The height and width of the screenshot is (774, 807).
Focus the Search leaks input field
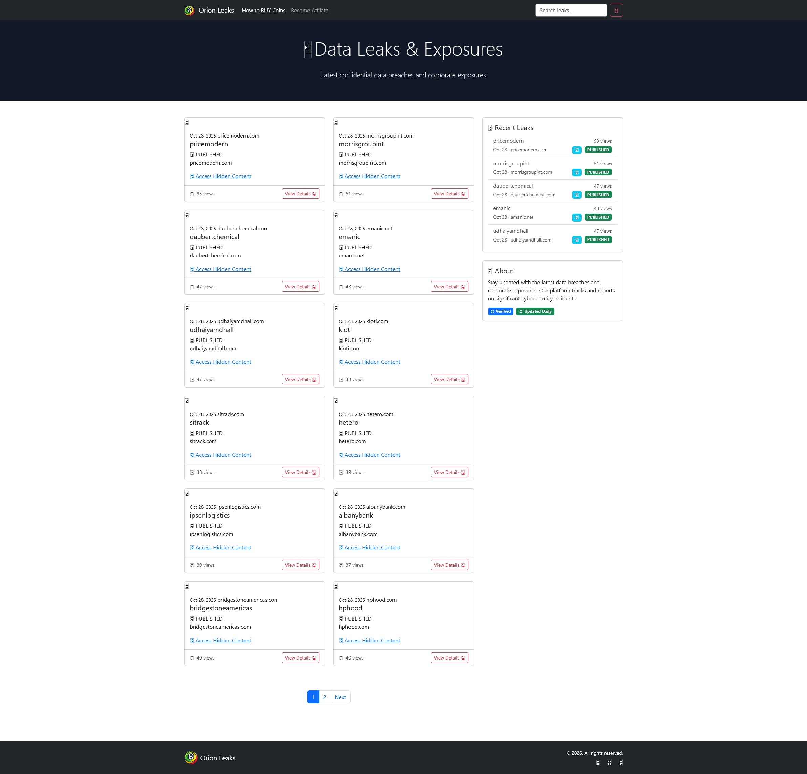pos(571,10)
